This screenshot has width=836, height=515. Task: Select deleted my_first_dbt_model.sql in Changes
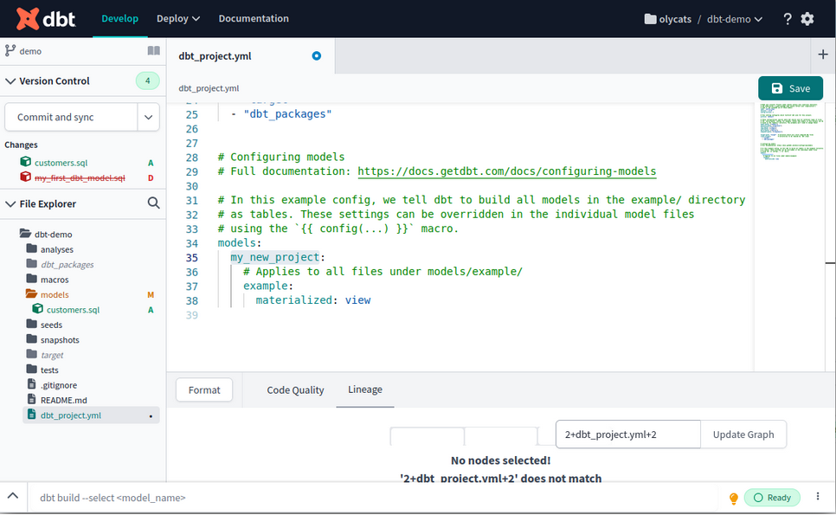[x=80, y=177]
